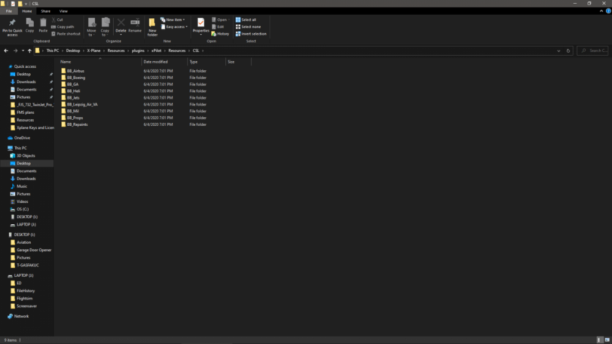Create a New folder
This screenshot has width=612, height=344.
(x=152, y=27)
